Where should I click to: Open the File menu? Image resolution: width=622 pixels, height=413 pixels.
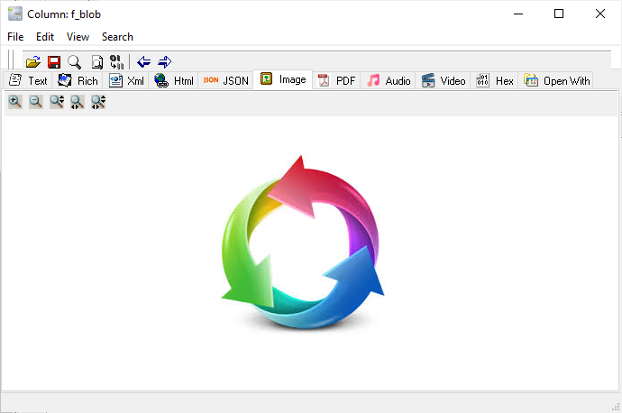15,37
